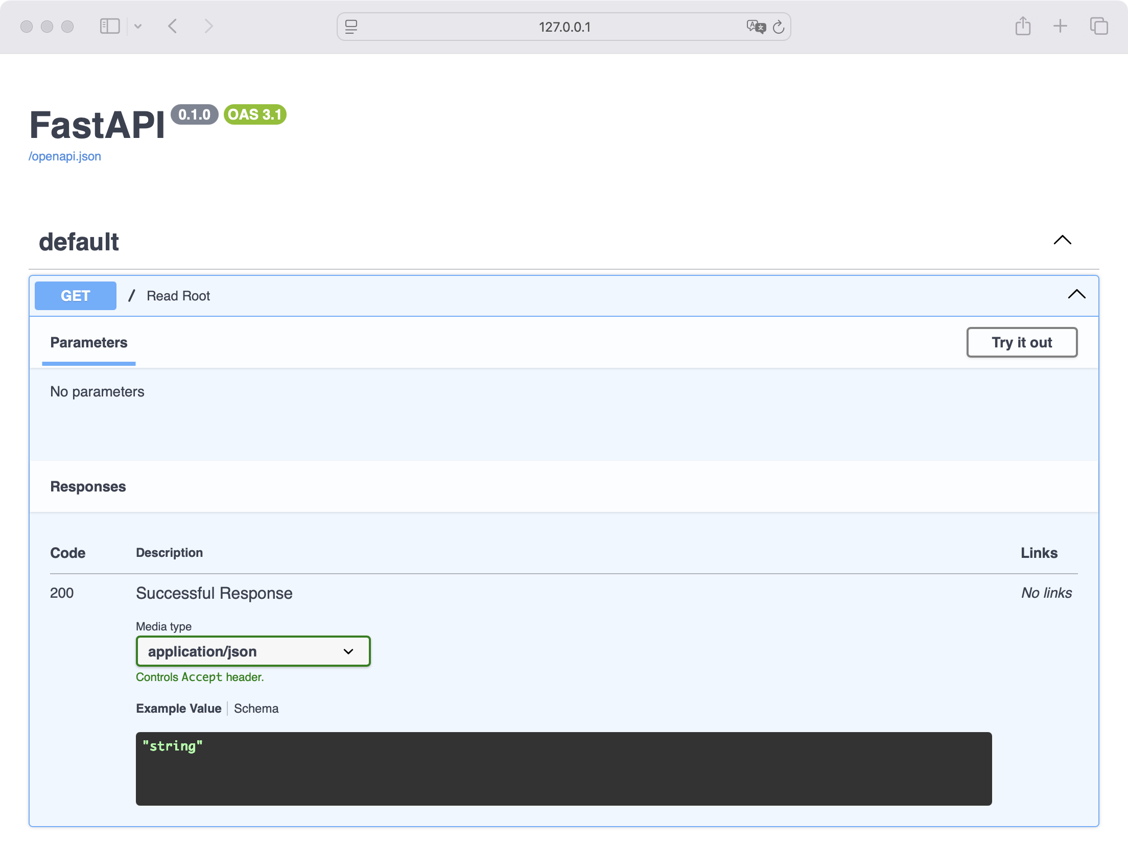Collapse the GET Read Root operation

1077,294
